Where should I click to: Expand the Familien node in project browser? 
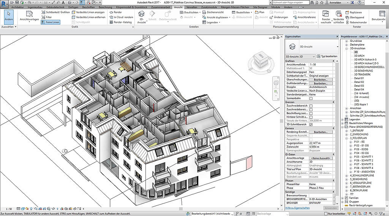[343, 198]
